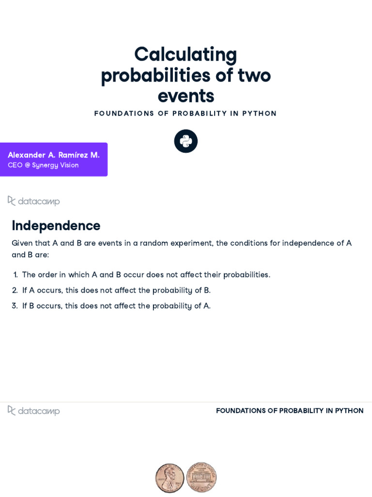Viewport: 372px width, 497px height.
Task: Select the 'Foundations of Probability in Python' subtitle
Action: click(186, 114)
